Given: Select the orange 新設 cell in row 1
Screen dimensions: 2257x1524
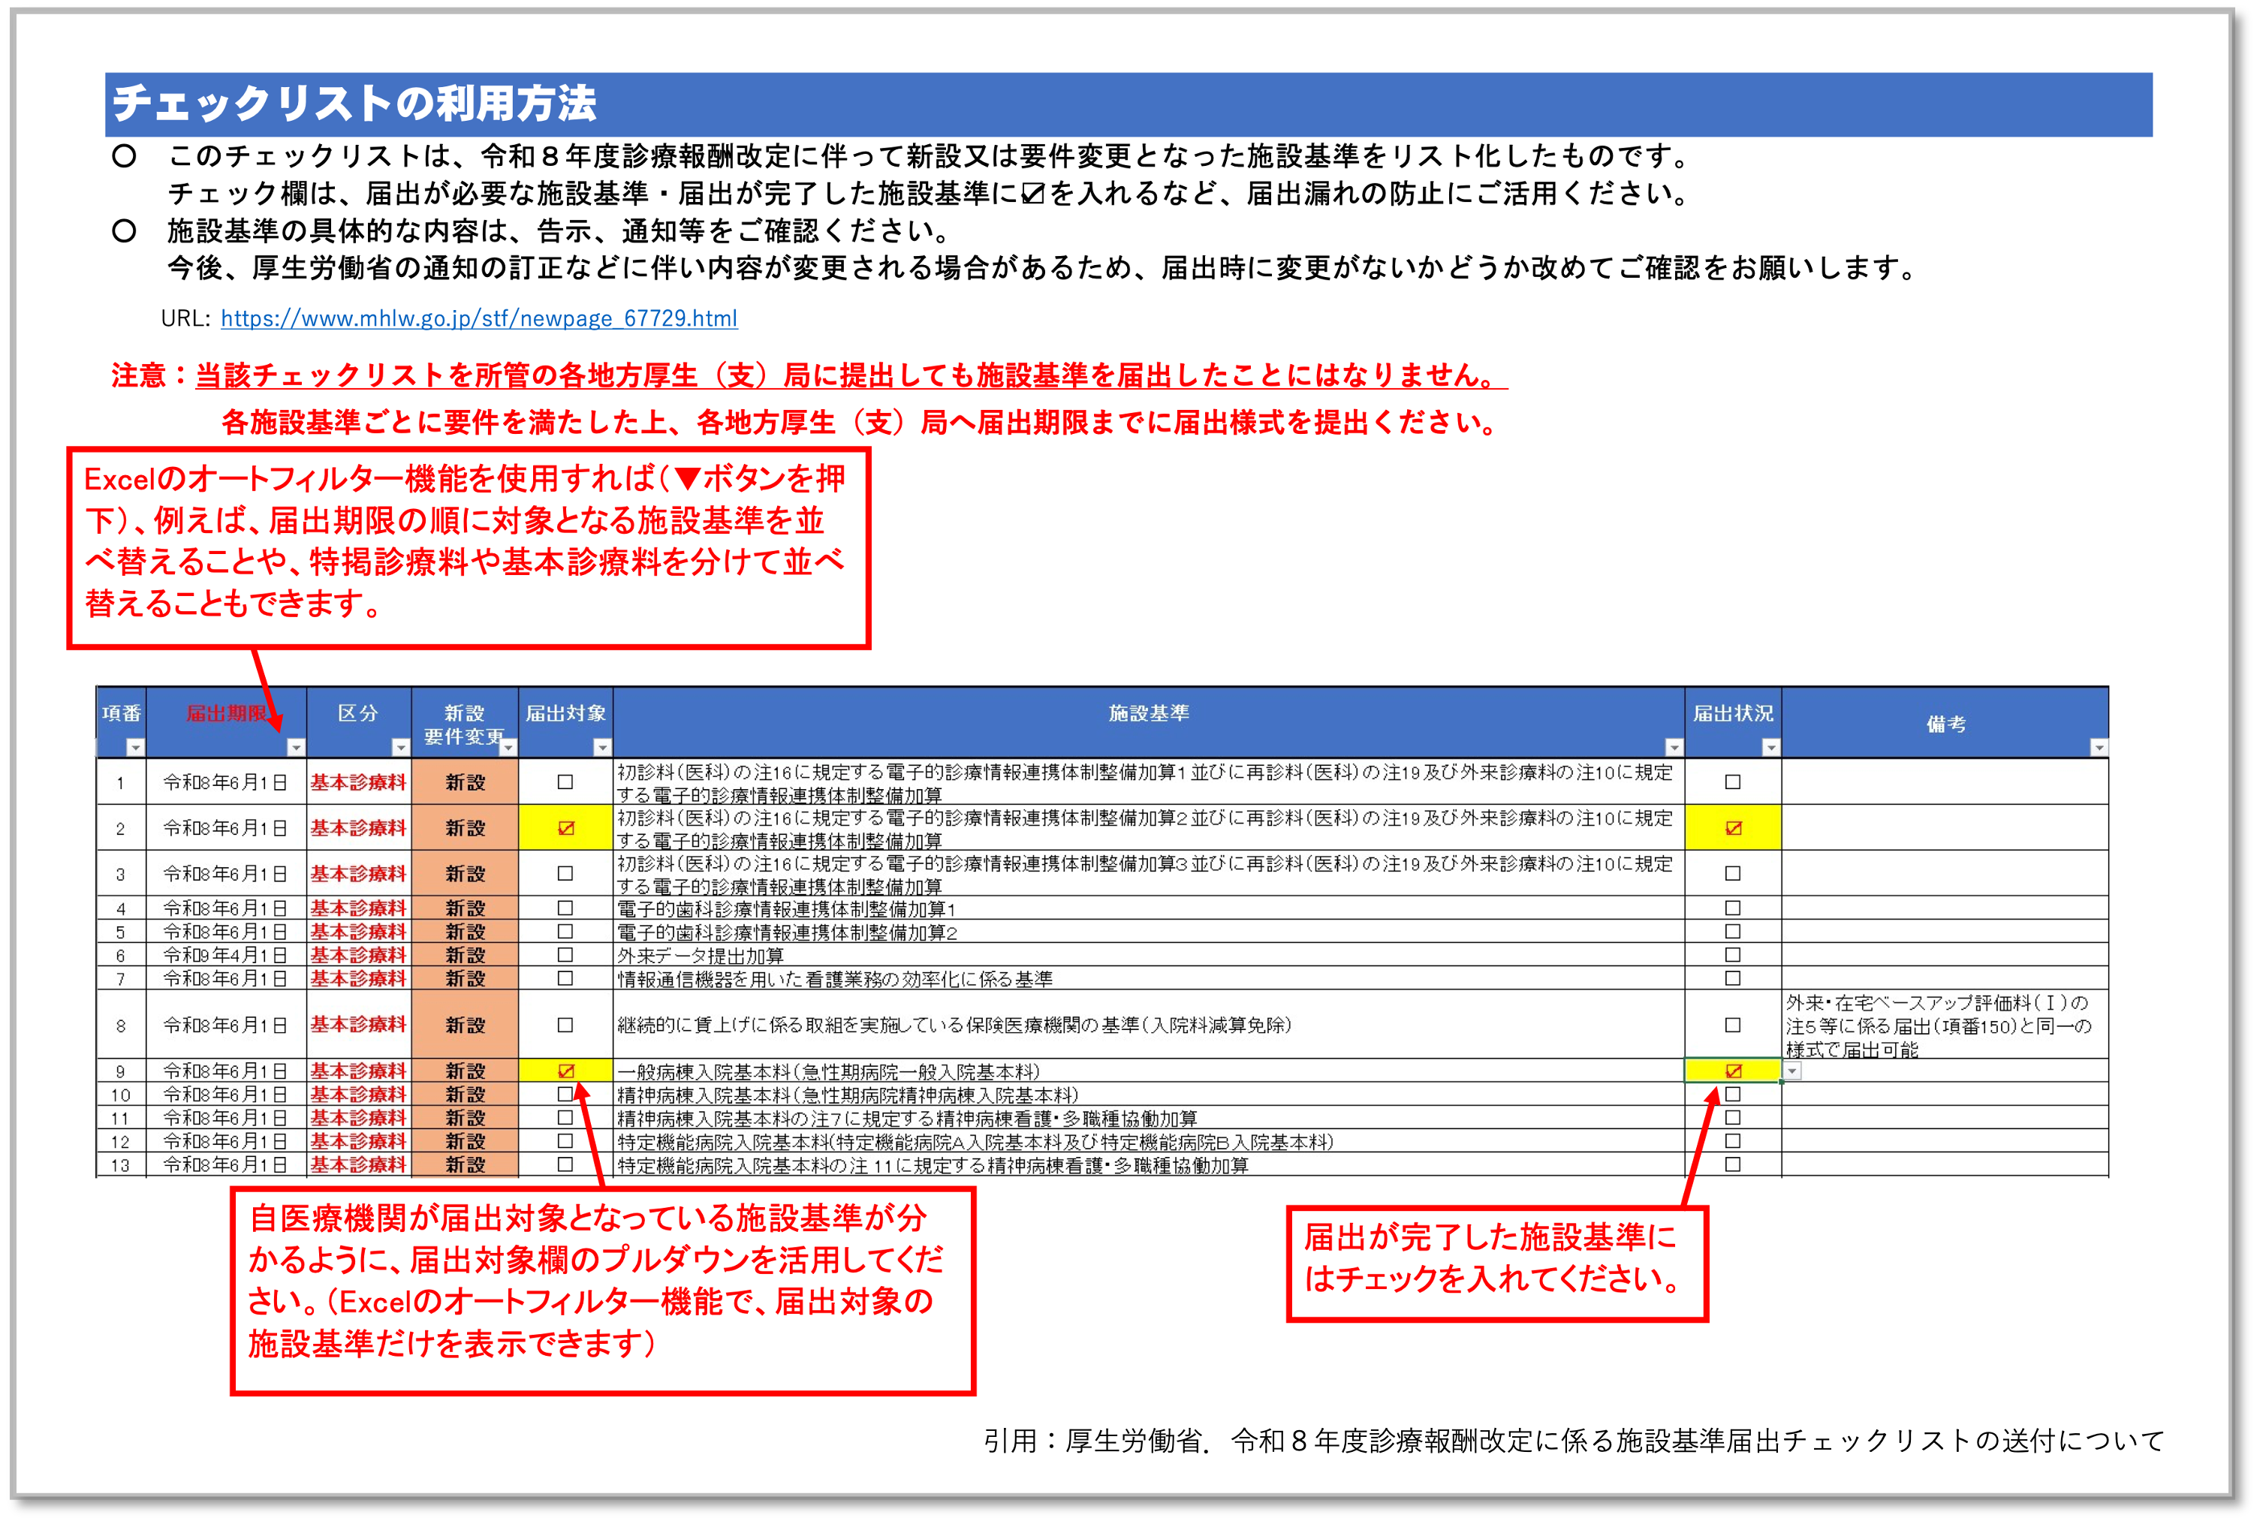Looking at the screenshot, I should tap(464, 782).
